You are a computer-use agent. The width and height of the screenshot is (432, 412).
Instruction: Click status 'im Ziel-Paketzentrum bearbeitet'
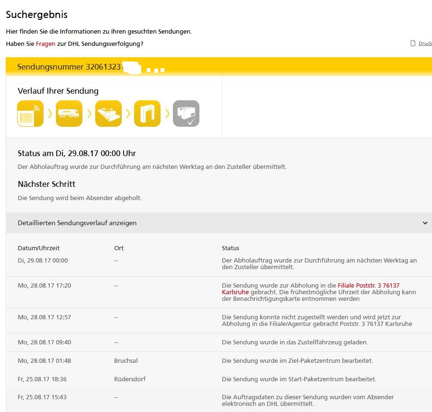[297, 360]
